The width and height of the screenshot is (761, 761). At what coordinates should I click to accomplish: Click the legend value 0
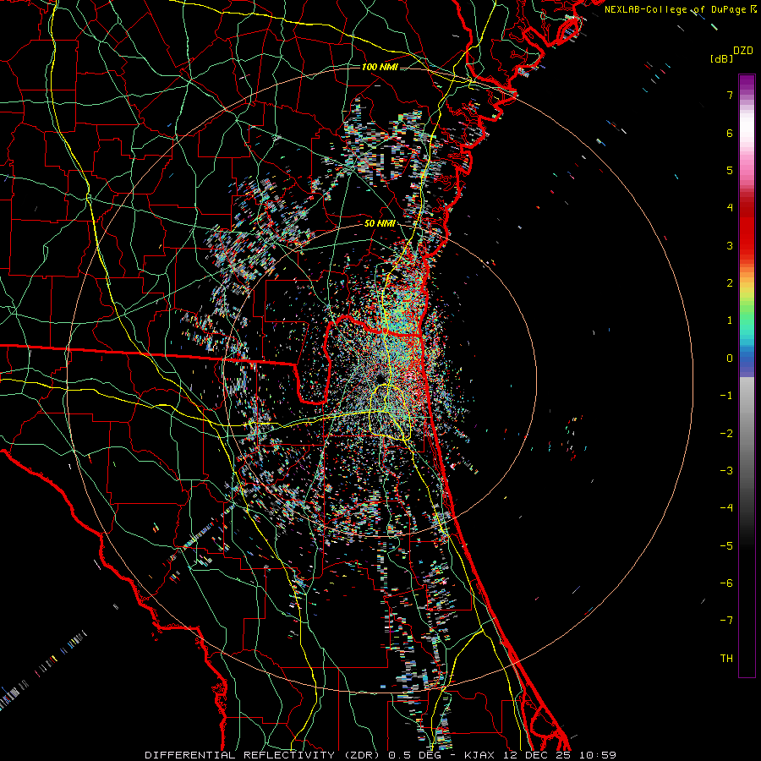730,359
